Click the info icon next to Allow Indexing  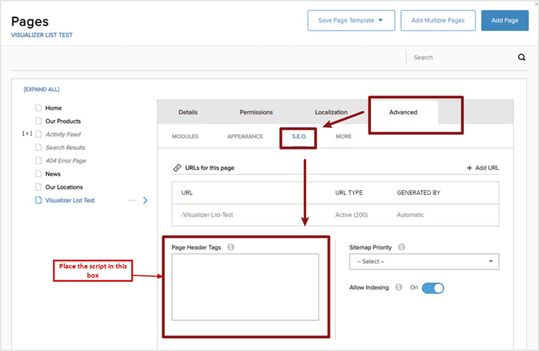[x=399, y=287]
